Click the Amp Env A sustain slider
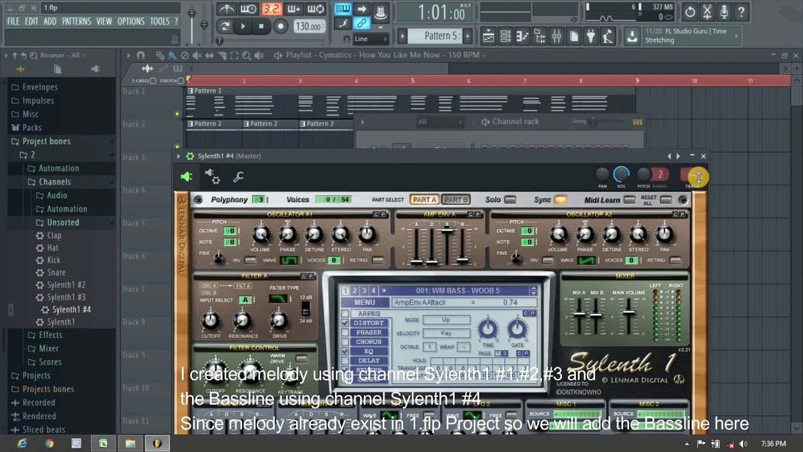The height and width of the screenshot is (452, 803). tap(447, 230)
